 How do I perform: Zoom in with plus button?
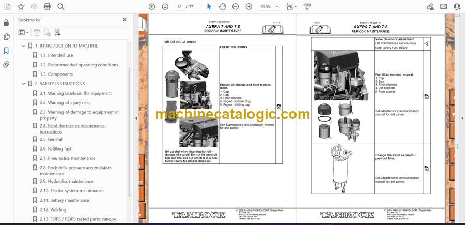click(249, 7)
